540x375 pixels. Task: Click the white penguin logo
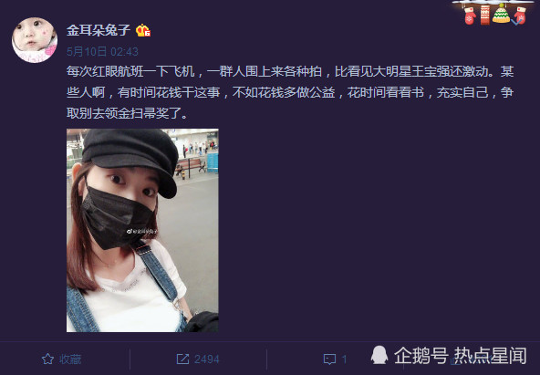tap(379, 355)
